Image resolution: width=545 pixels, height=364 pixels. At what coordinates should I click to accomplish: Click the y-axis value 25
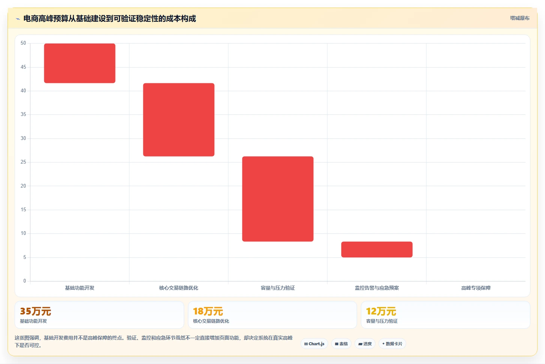23,162
